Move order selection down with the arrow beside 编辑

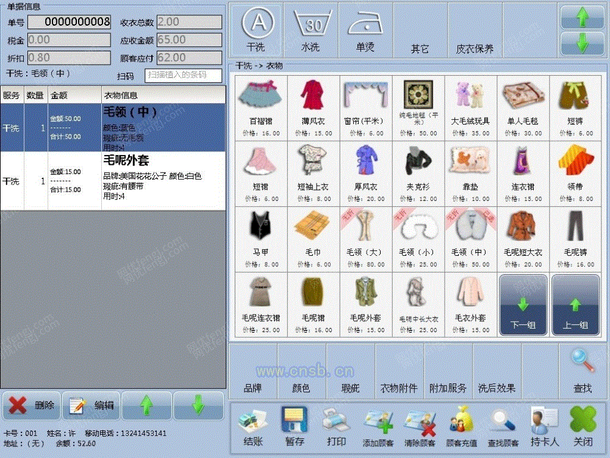coord(198,405)
